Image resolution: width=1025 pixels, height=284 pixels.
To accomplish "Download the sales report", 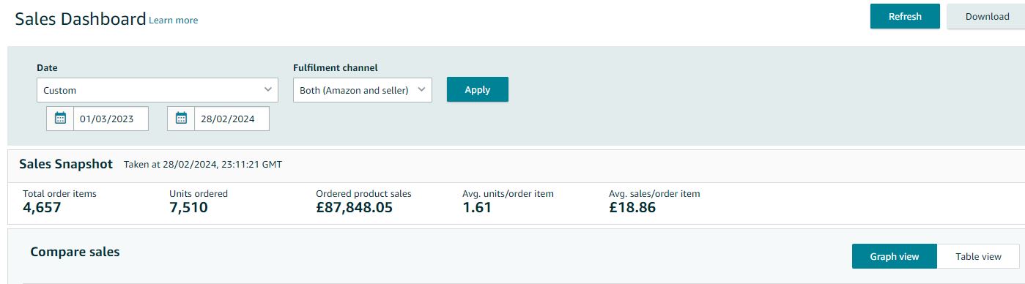I will pos(987,17).
